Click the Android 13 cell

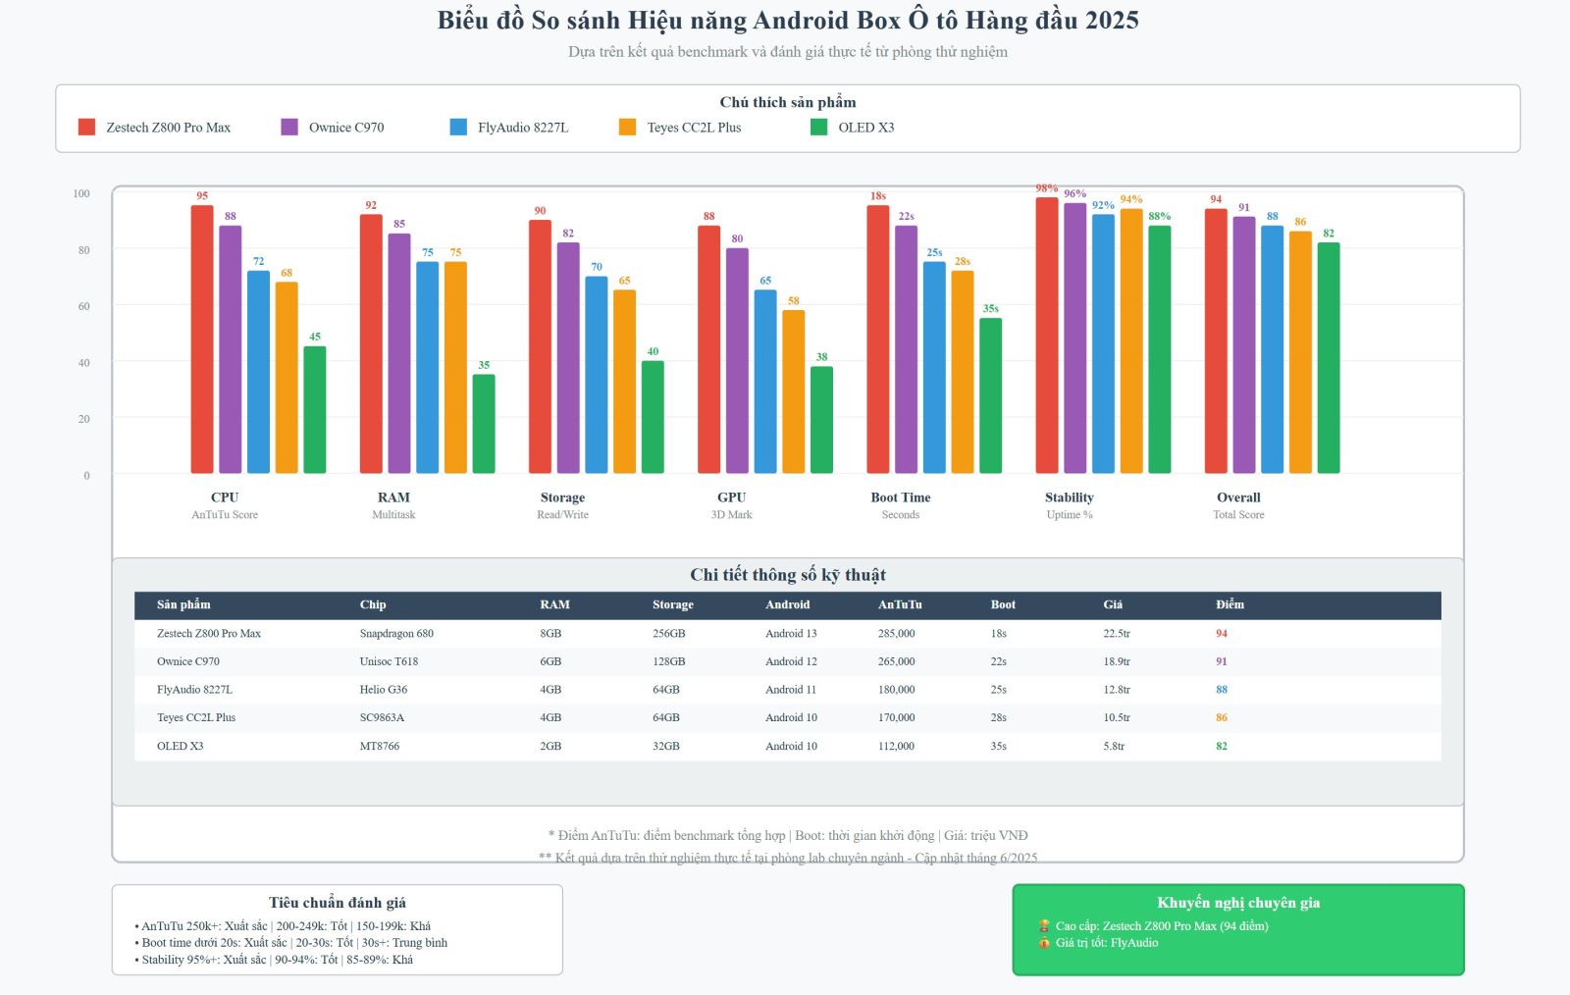[791, 634]
